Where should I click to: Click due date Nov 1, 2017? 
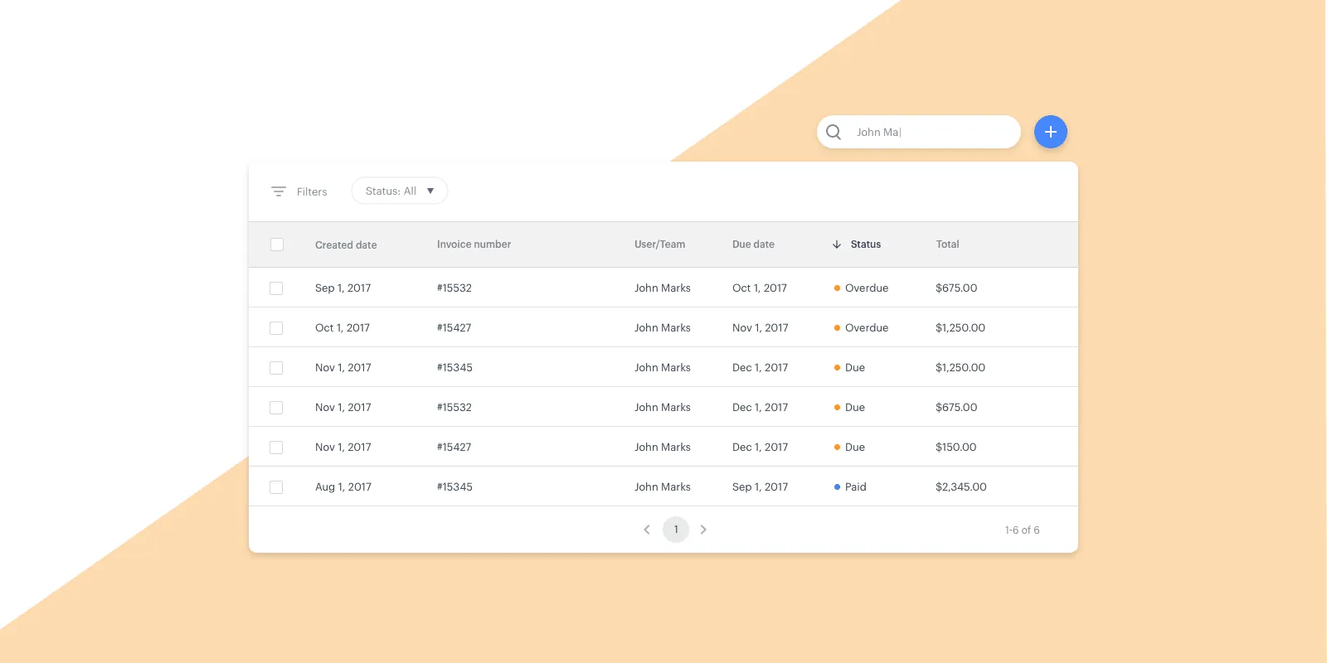coord(761,328)
